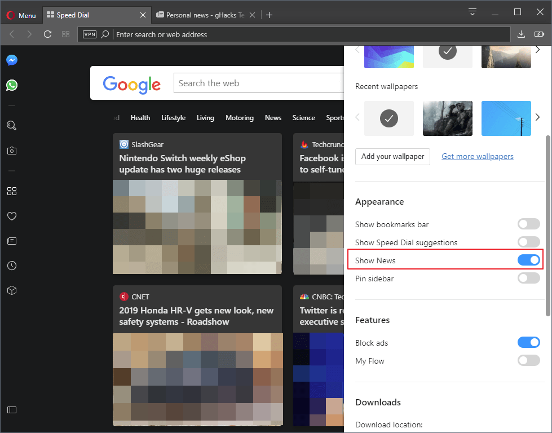The width and height of the screenshot is (552, 433).
Task: Select the Science news category
Action: point(303,118)
